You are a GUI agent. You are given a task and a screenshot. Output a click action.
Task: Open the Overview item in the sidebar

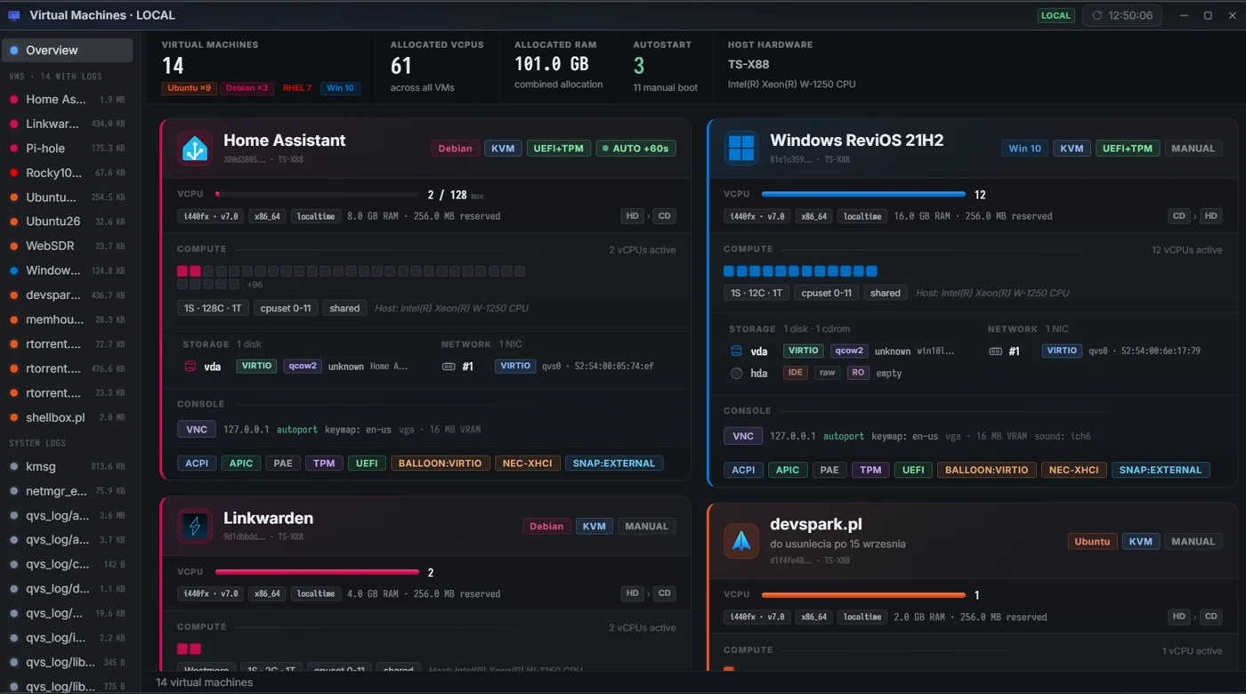(x=68, y=51)
